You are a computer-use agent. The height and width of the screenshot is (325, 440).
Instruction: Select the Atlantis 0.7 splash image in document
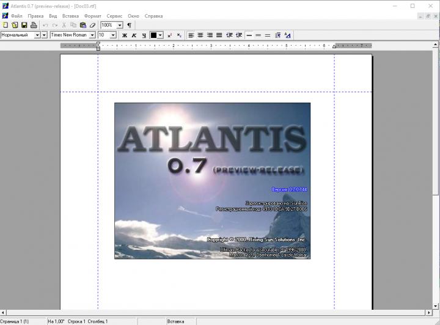tap(213, 181)
